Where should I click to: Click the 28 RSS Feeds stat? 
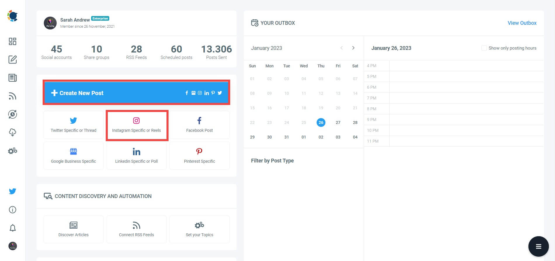pyautogui.click(x=136, y=52)
